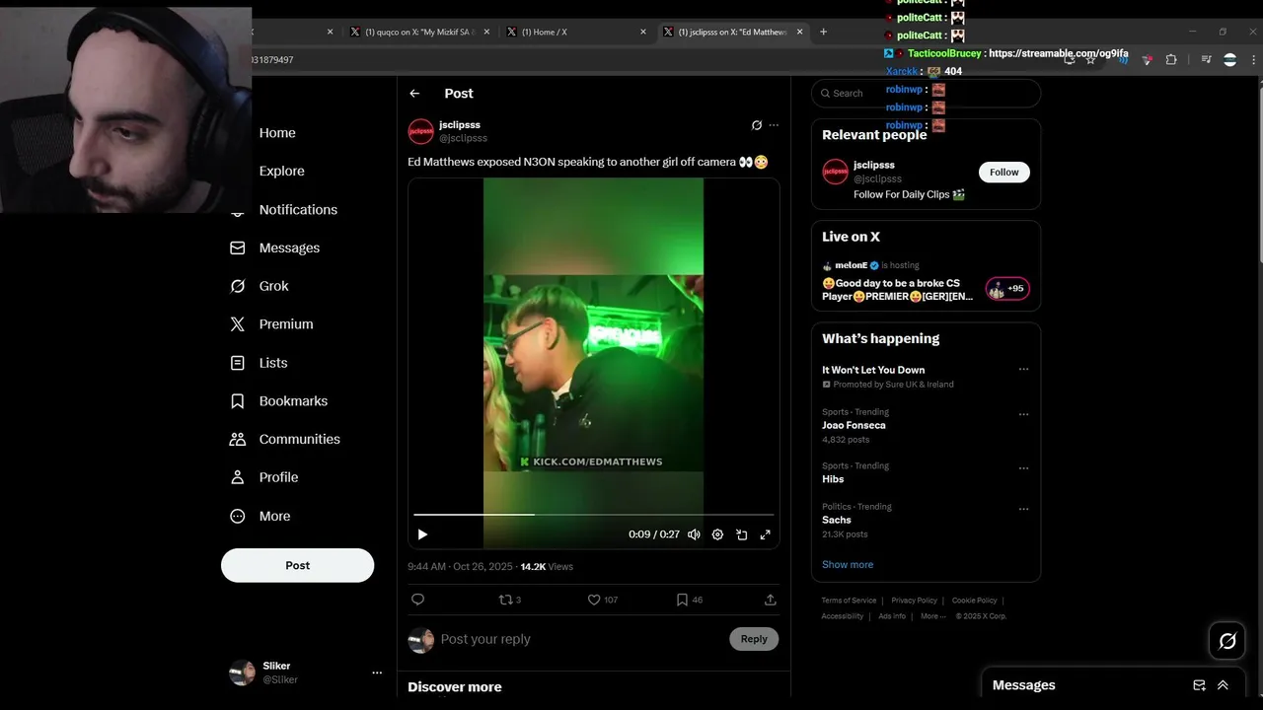Open Explore in the sidebar
The image size is (1263, 710).
click(281, 171)
